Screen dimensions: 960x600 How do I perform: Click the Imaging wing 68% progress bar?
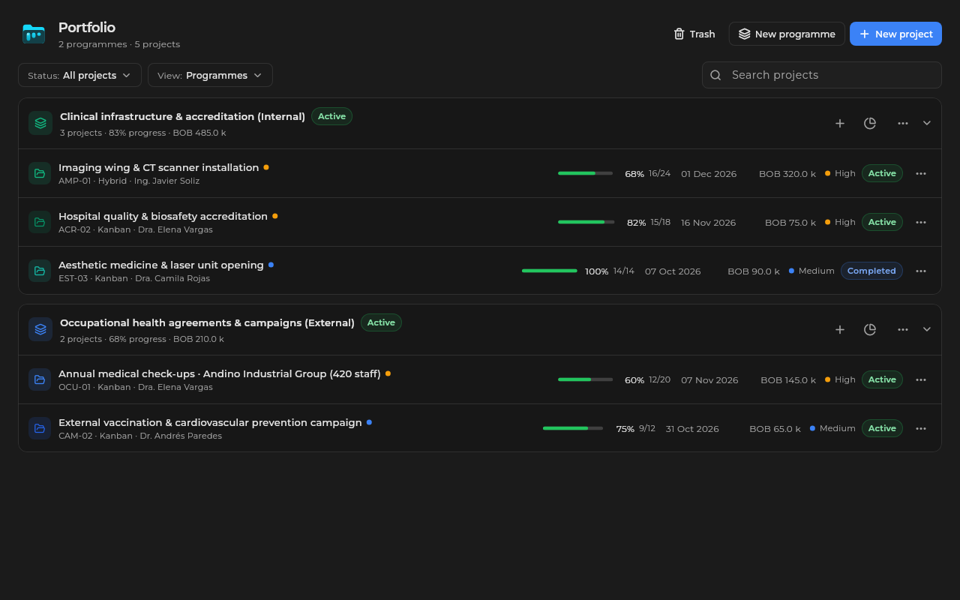[585, 173]
